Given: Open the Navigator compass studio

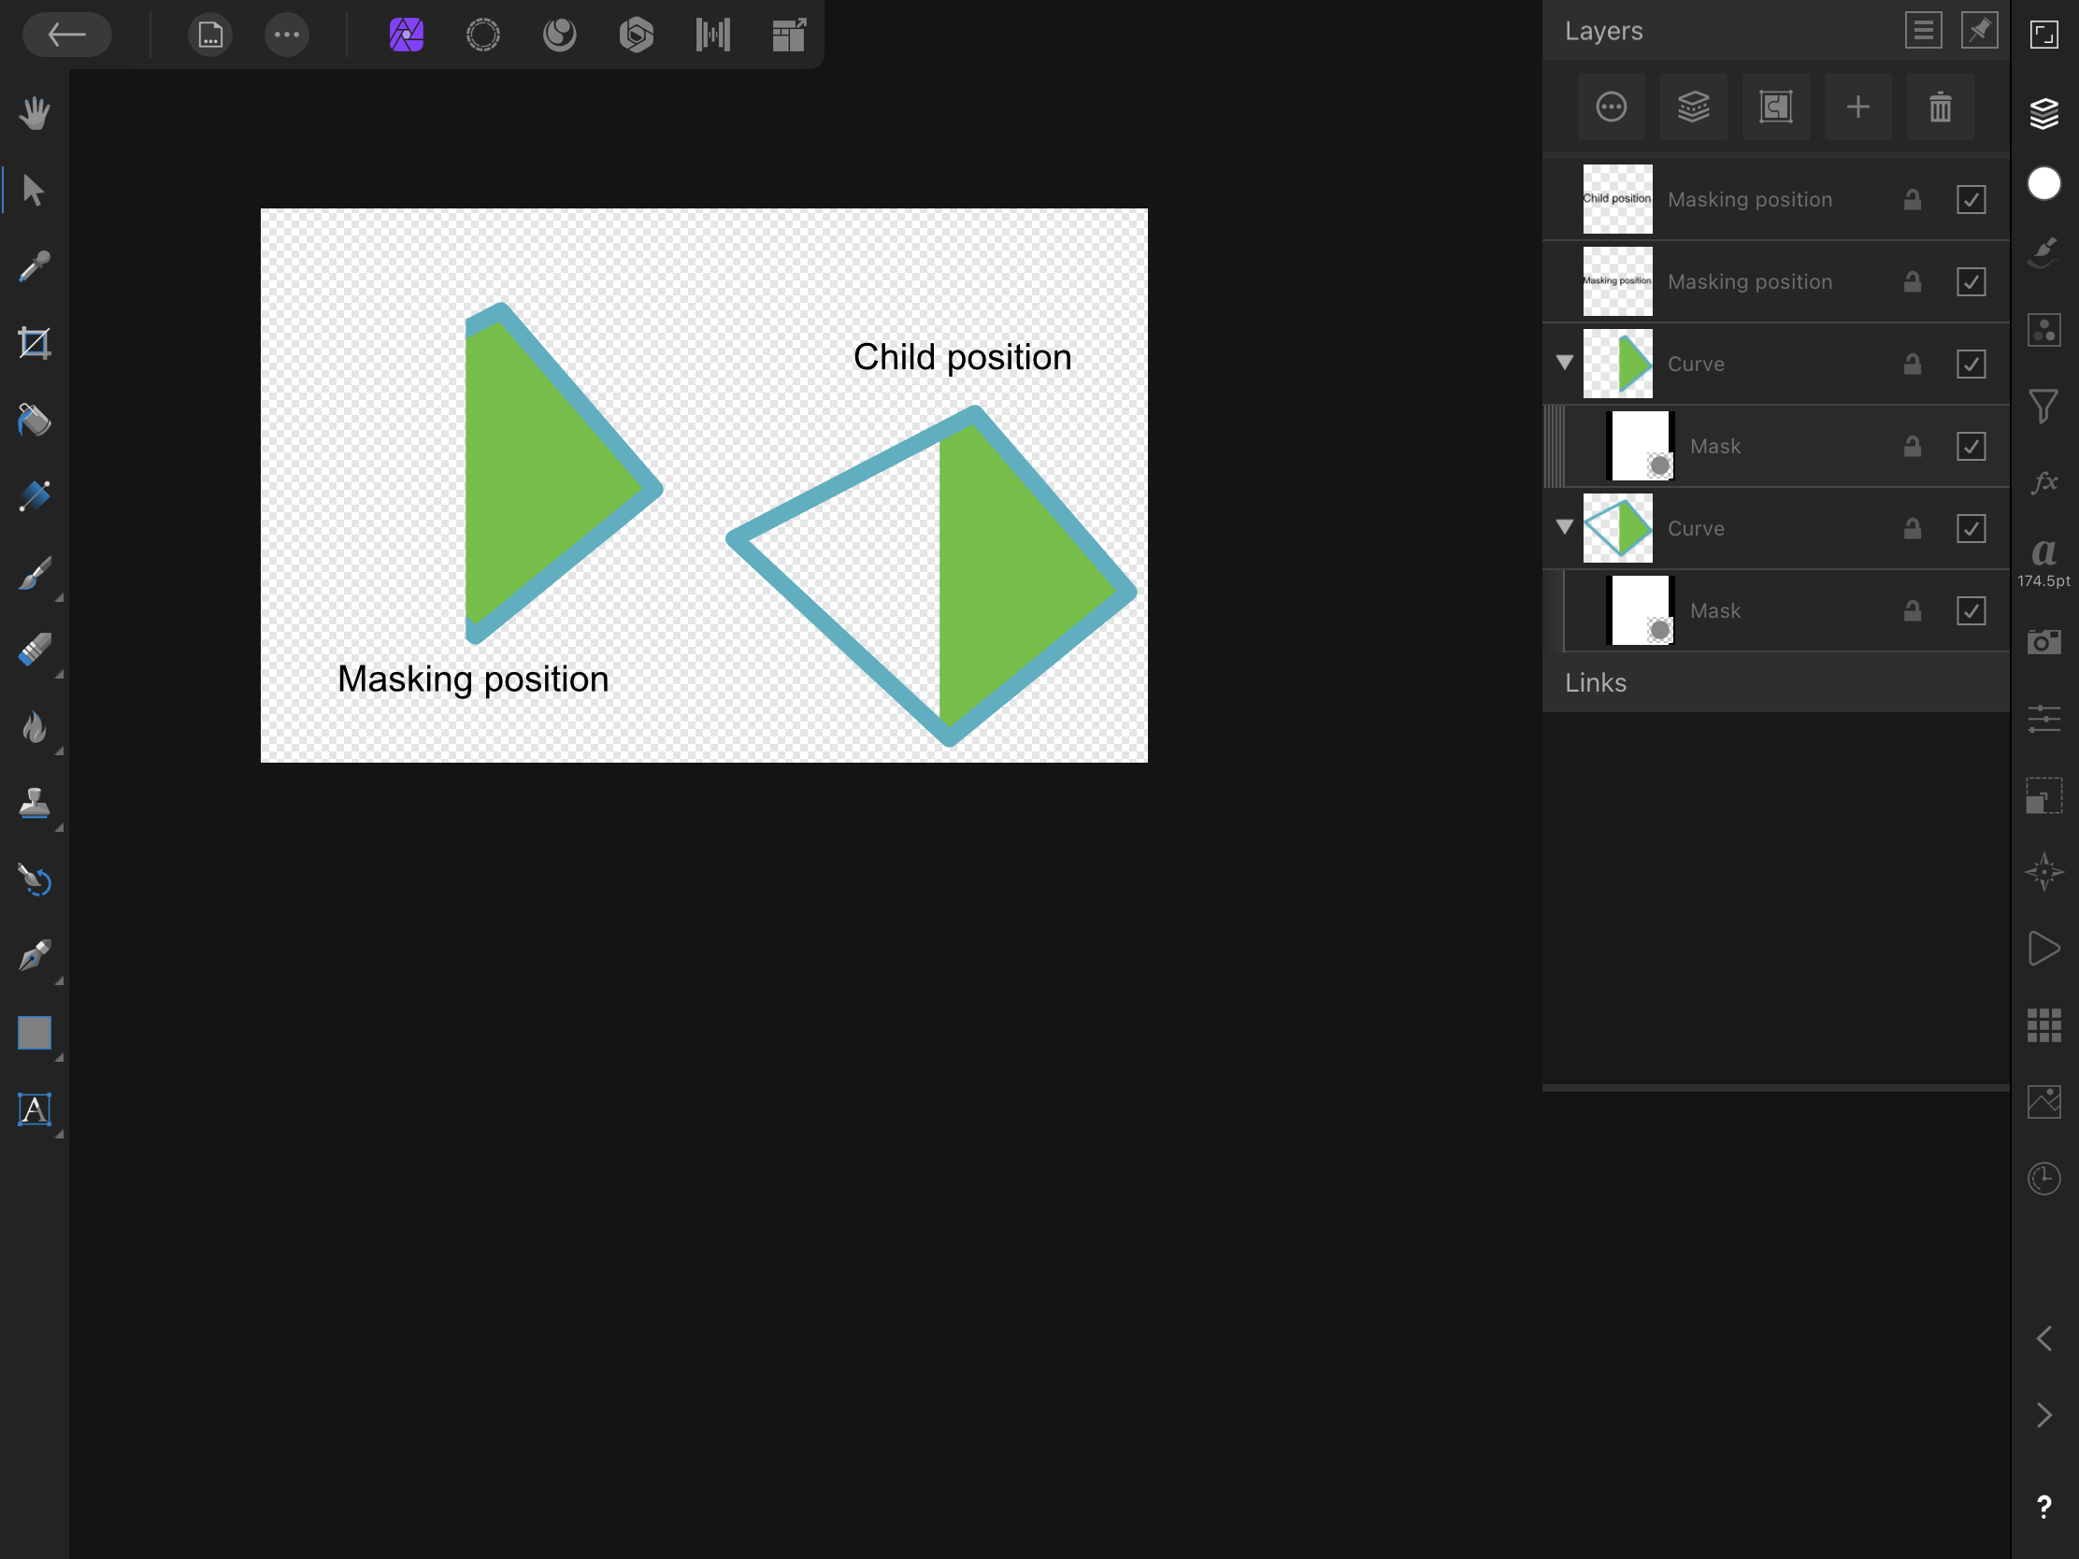Looking at the screenshot, I should 2043,872.
